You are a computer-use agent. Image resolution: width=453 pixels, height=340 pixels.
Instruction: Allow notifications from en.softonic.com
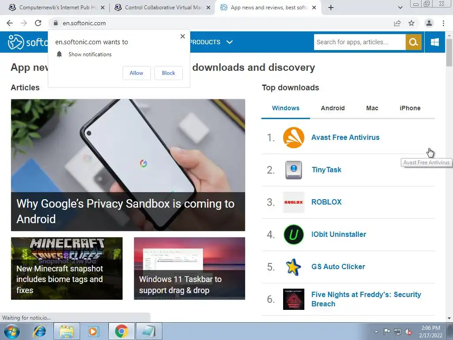136,73
